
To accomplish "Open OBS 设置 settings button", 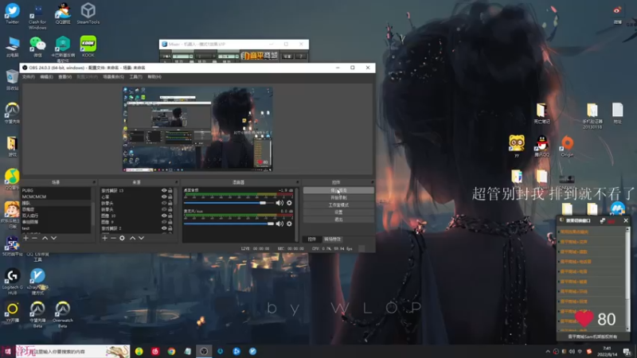I will 338,212.
